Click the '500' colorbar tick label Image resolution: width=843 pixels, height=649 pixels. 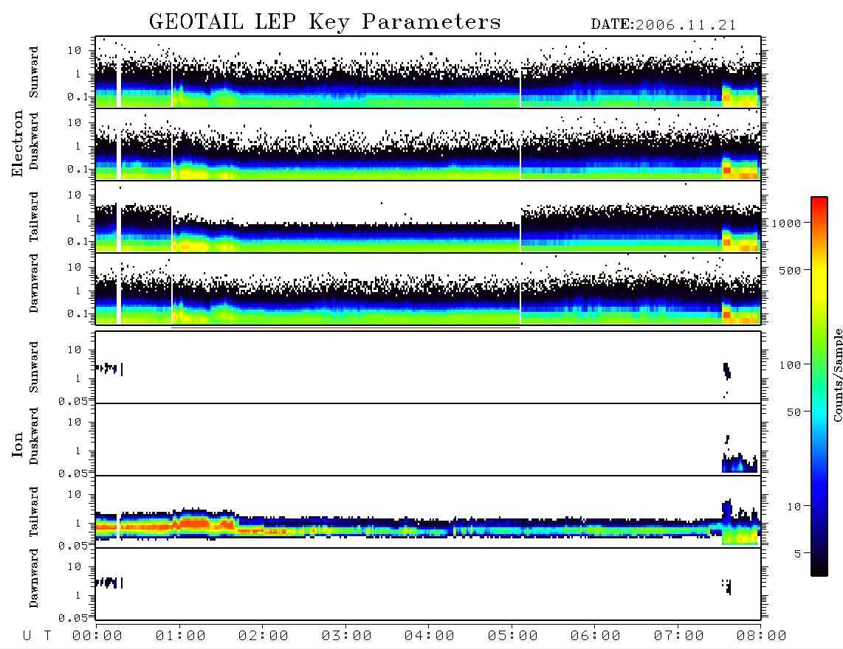(x=791, y=270)
